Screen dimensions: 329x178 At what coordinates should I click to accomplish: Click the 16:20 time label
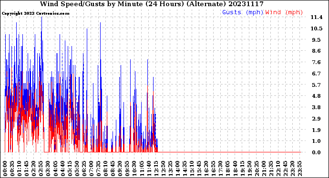(x=206, y=169)
